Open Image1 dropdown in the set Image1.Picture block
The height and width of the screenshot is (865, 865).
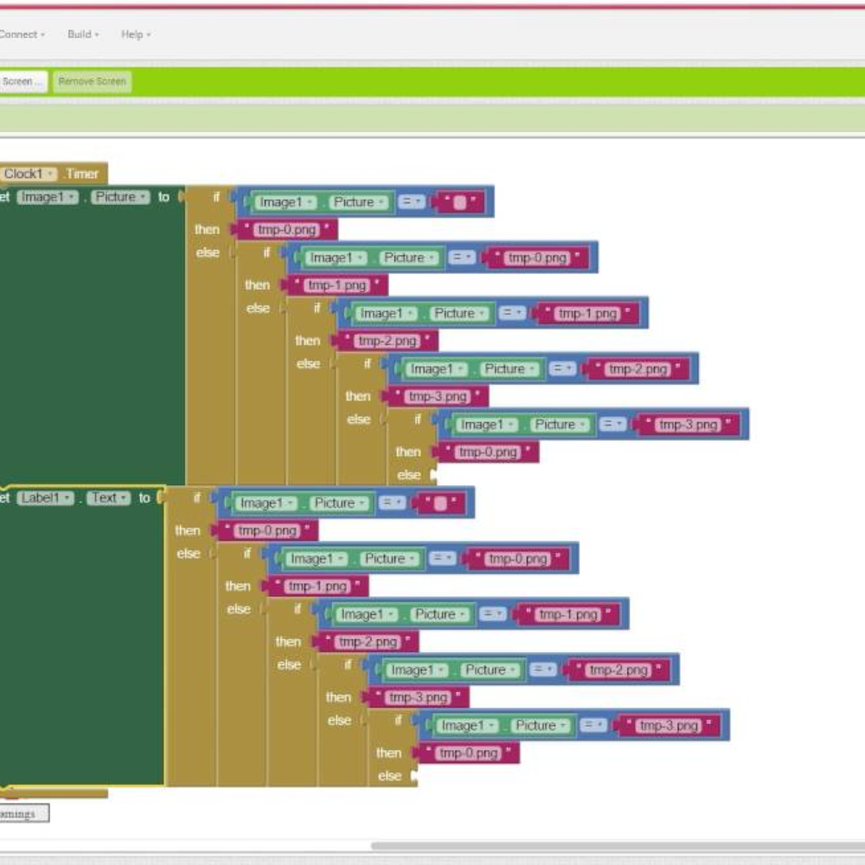tap(48, 197)
